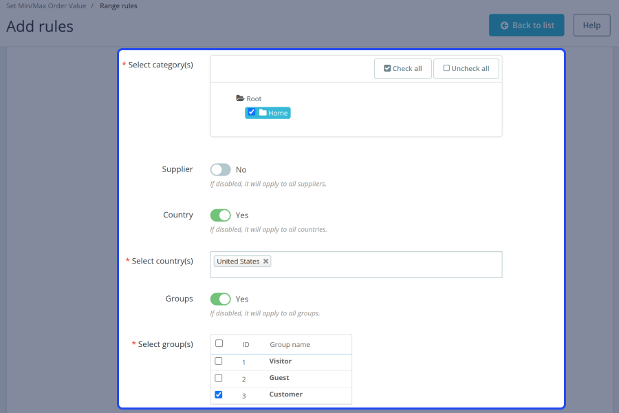Click the Visitor group name
Image resolution: width=619 pixels, height=413 pixels.
point(281,361)
